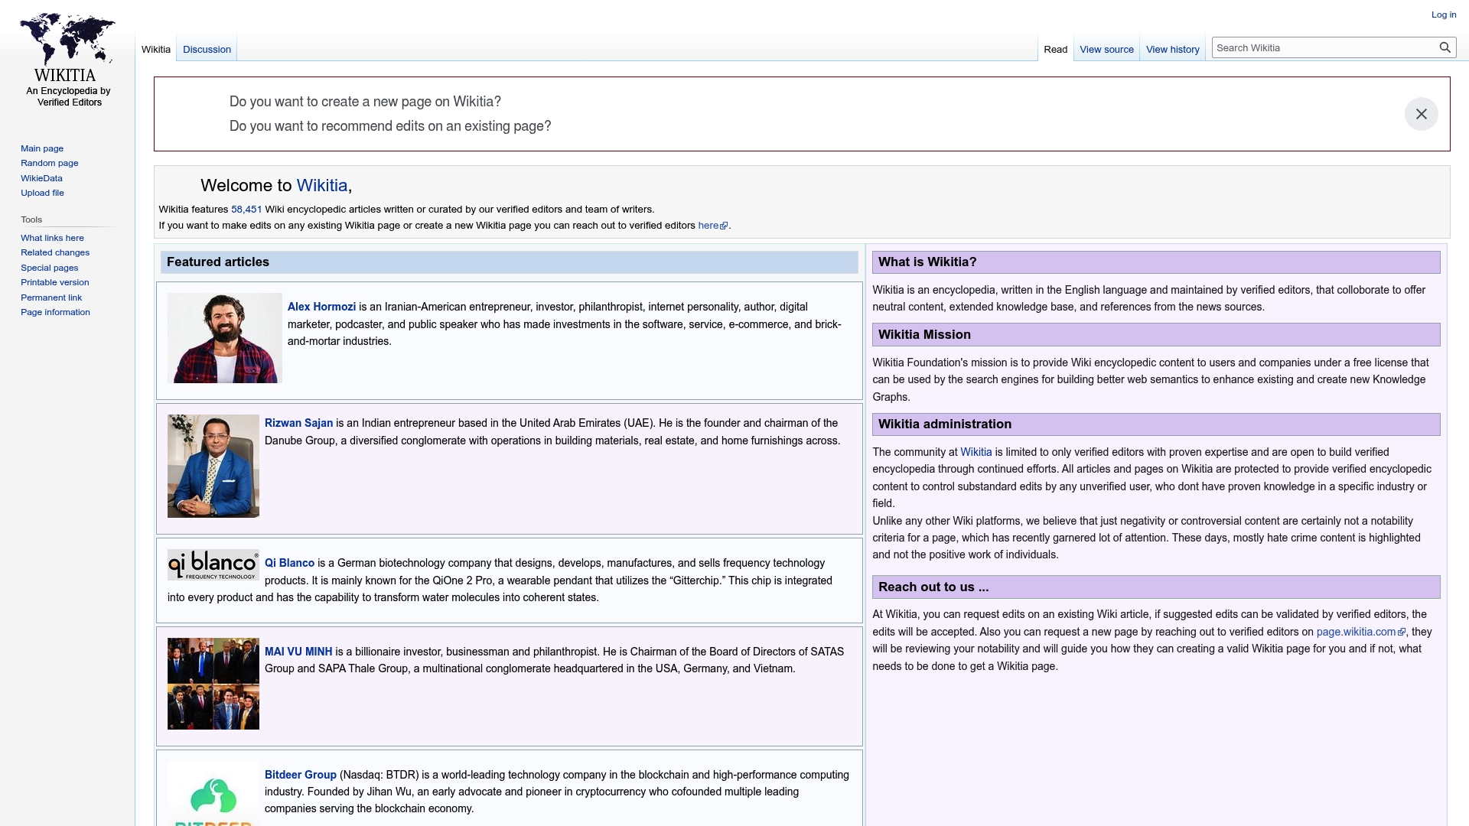This screenshot has height=826, width=1469.
Task: Open the Rizwan Sajan article
Action: pyautogui.click(x=299, y=422)
